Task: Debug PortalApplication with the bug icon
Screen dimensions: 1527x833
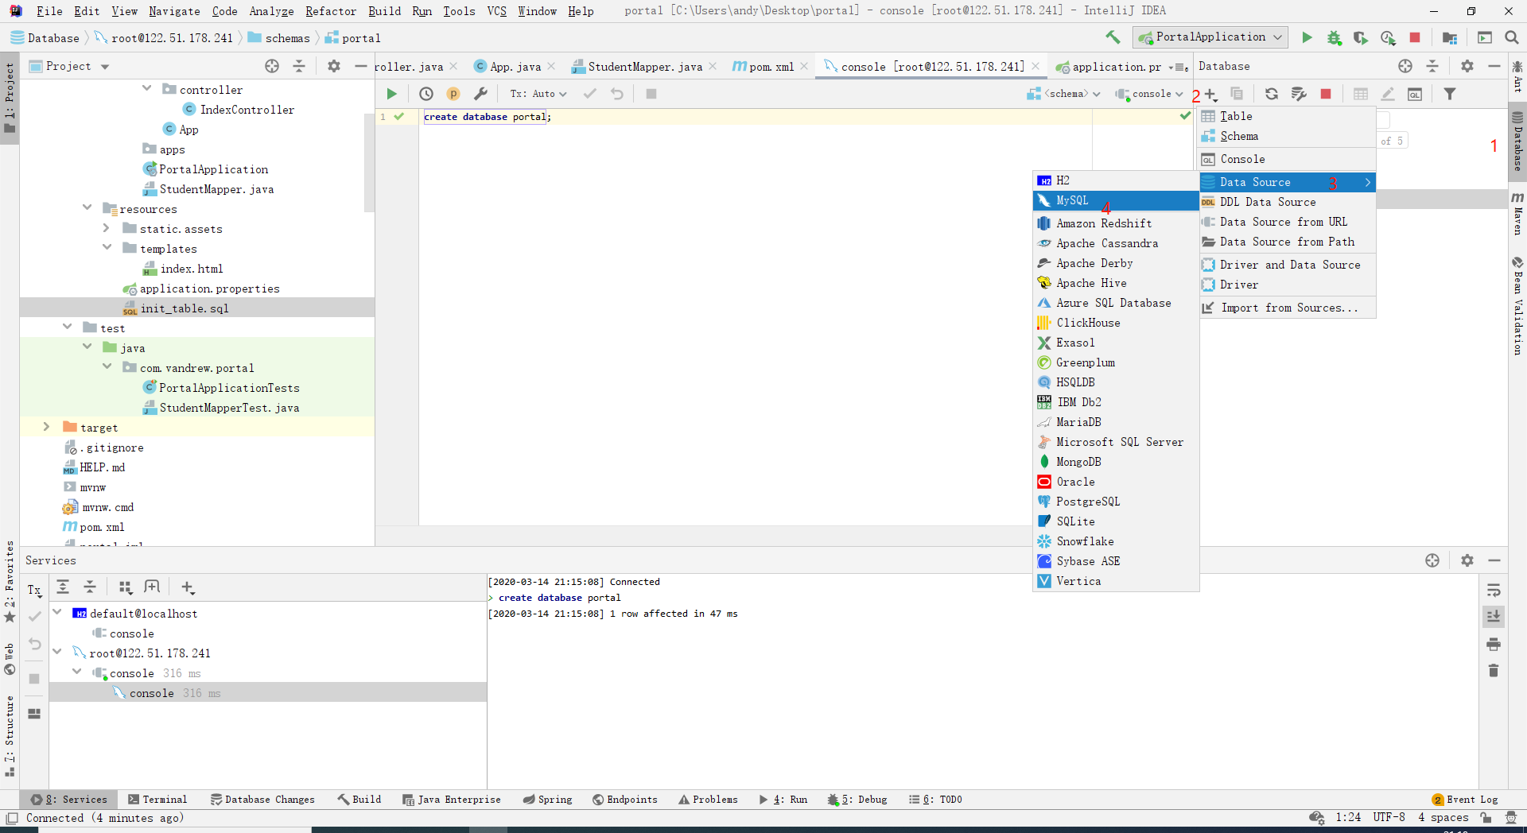Action: 1334,37
